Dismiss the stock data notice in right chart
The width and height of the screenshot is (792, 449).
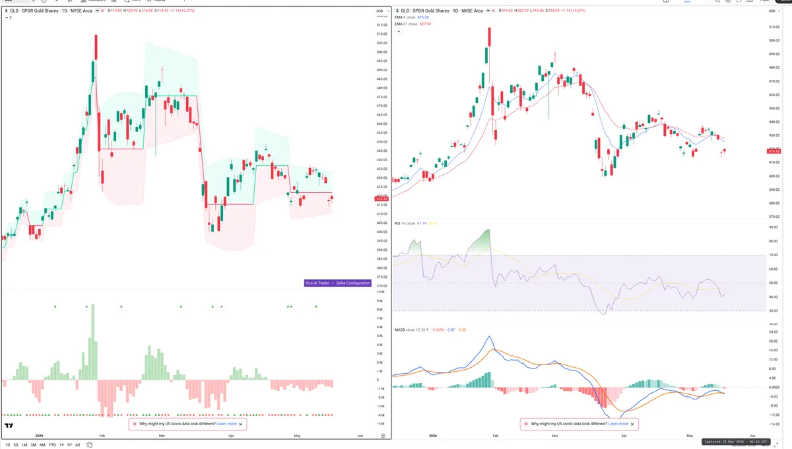[632, 424]
